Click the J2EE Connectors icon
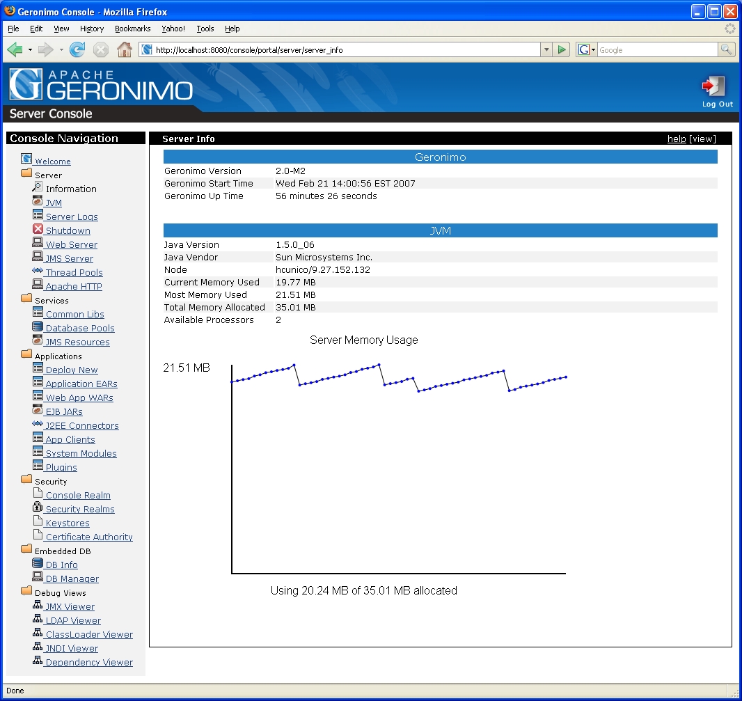 pos(38,423)
